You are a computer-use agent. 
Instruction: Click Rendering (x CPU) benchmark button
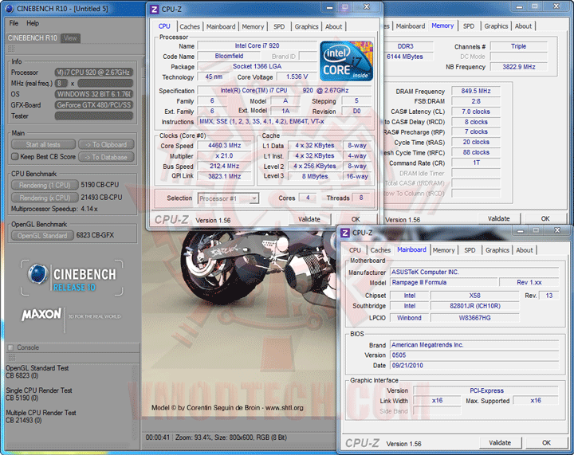[x=45, y=198]
